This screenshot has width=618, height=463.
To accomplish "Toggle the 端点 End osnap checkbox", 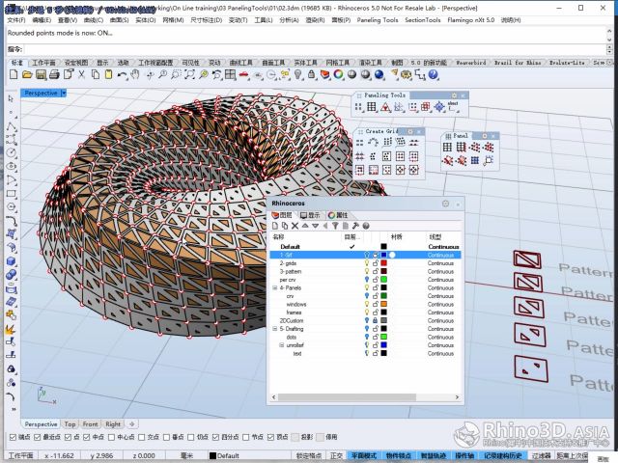I will click(x=13, y=437).
